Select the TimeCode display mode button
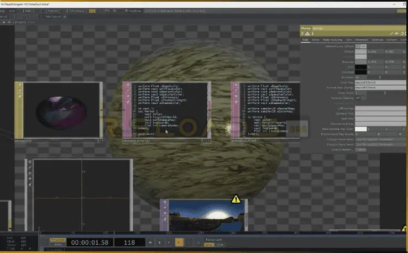The width and height of the screenshot is (408, 253). click(x=57, y=239)
